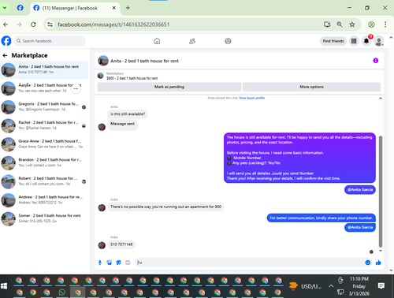394x298 pixels.
Task: Open Grace Anne's conversation
Action: click(x=44, y=144)
